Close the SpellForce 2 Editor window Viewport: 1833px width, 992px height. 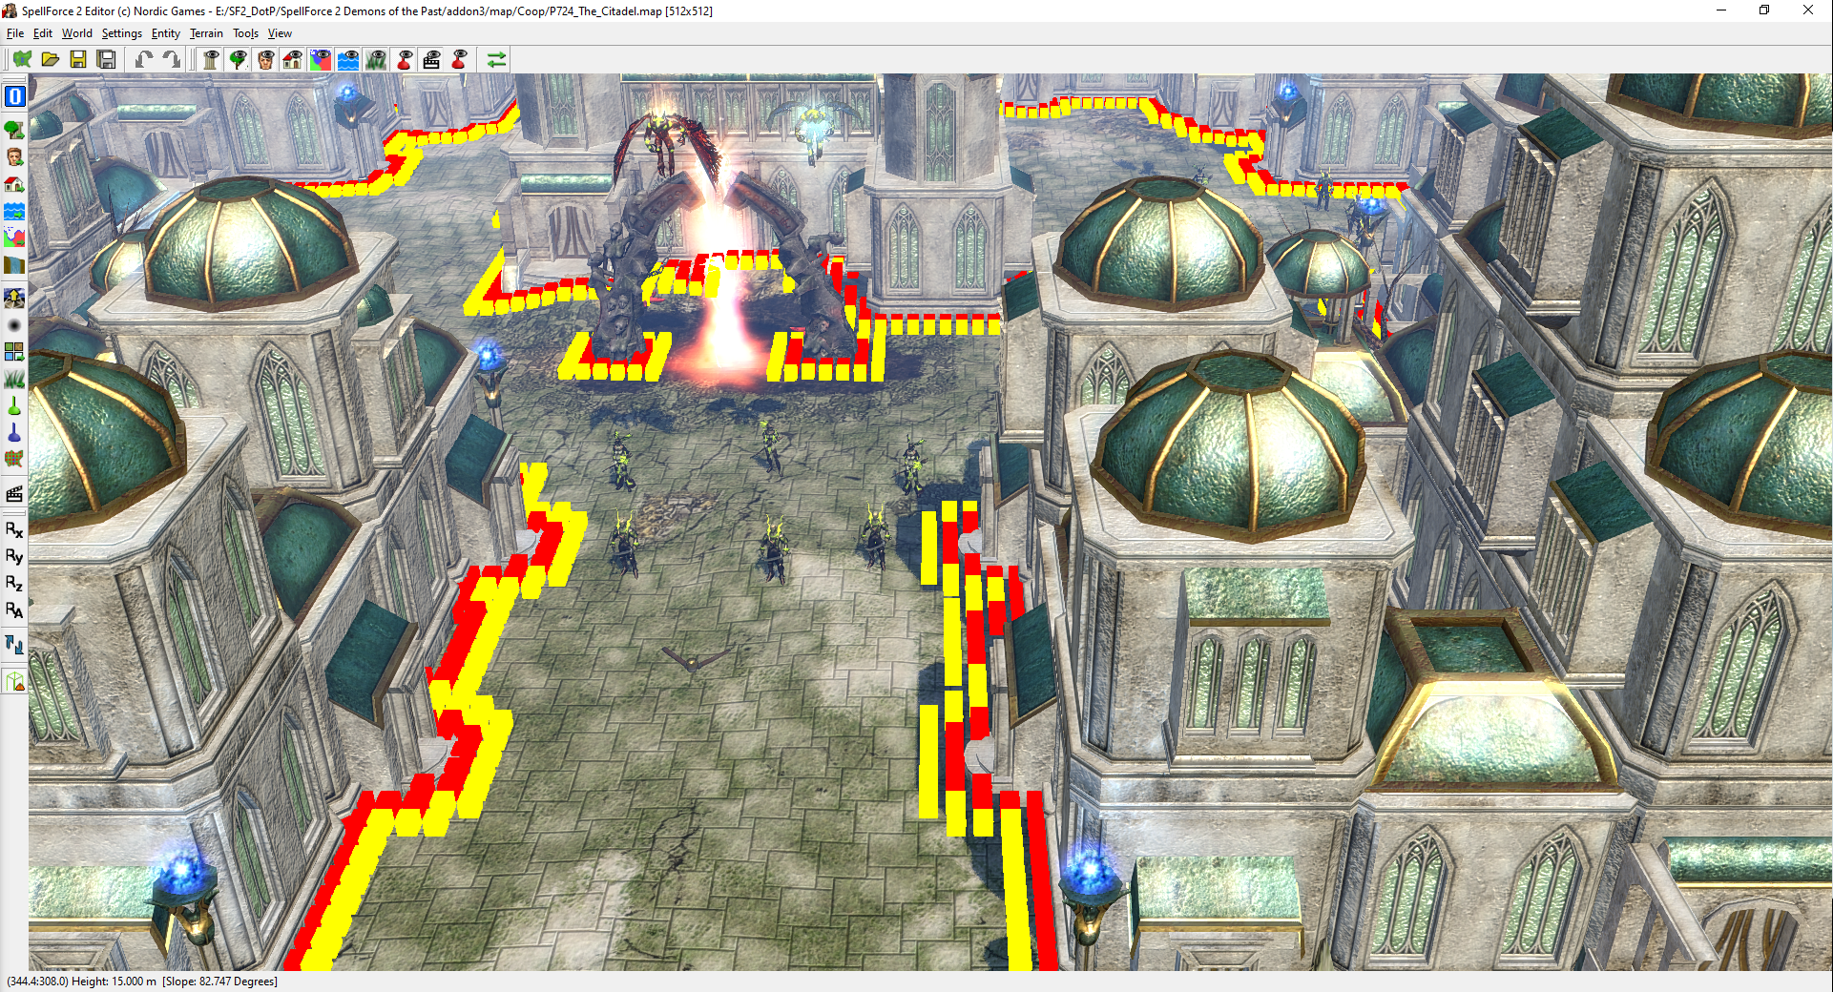(x=1808, y=10)
